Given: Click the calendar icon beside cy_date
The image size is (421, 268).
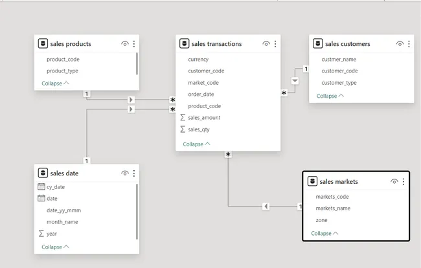Looking at the screenshot, I should [x=41, y=186].
